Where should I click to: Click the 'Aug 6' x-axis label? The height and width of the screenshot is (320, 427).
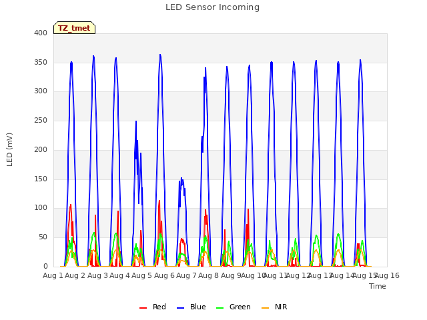tap(164, 275)
